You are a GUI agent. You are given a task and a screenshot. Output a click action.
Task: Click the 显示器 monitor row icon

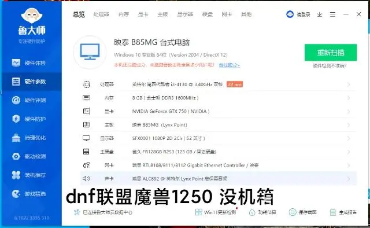point(86,138)
